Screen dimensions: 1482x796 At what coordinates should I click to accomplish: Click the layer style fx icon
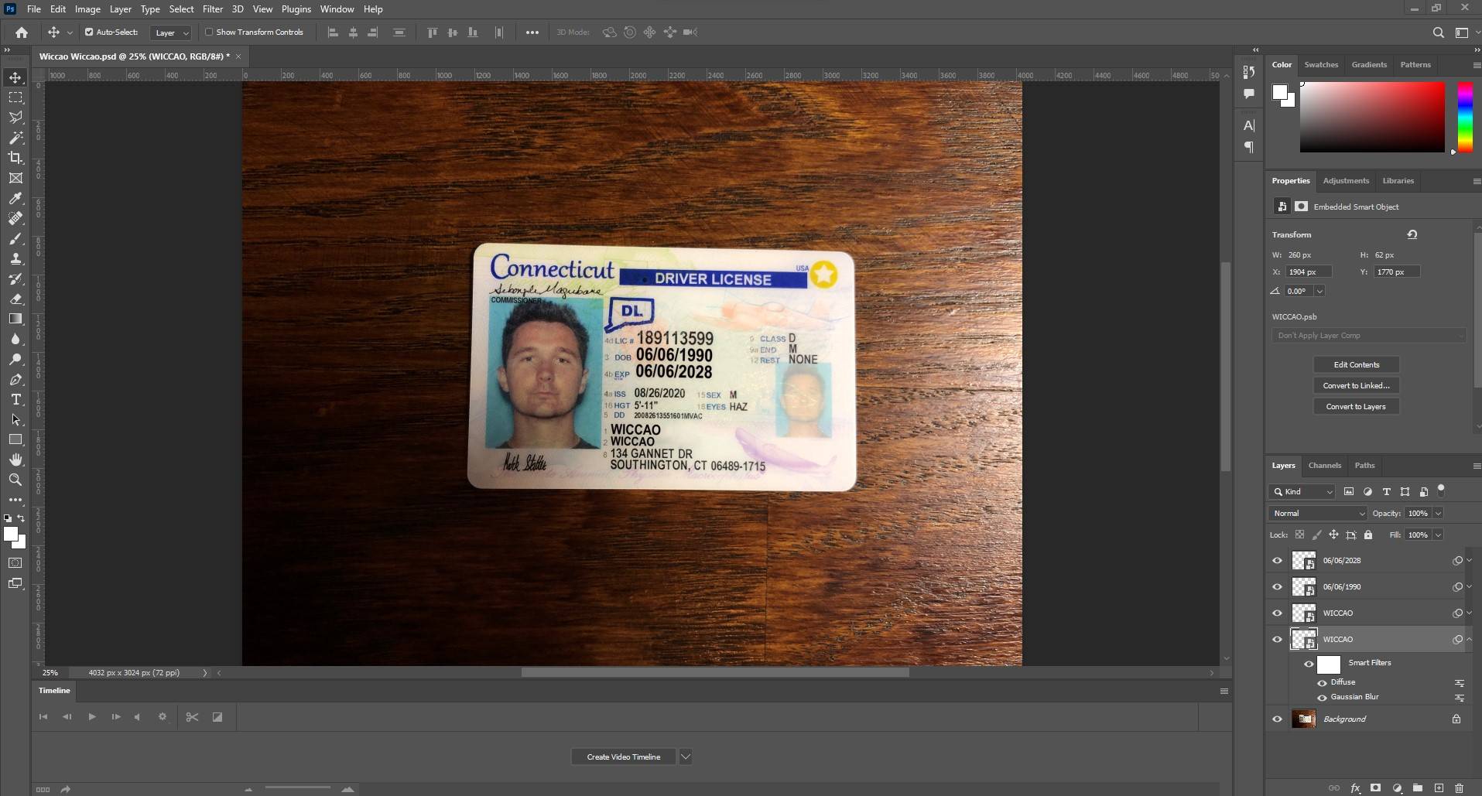pyautogui.click(x=1355, y=788)
